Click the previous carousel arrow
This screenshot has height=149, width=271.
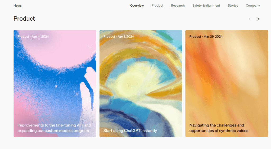point(249,19)
